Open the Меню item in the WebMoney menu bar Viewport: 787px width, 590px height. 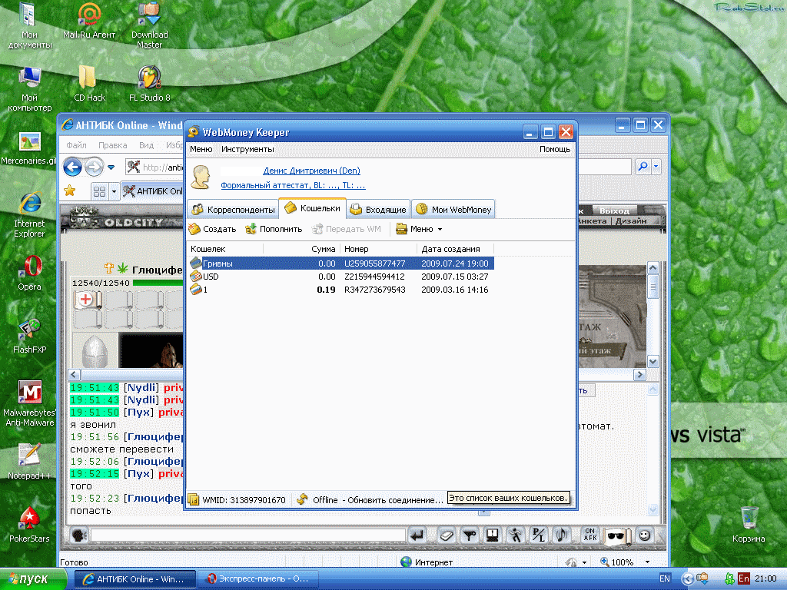point(201,149)
